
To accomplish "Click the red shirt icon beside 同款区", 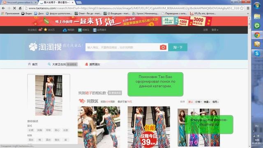I will tap(82, 101).
